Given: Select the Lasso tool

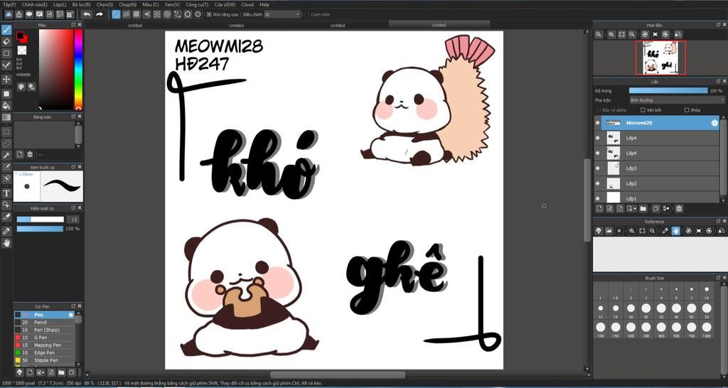Looking at the screenshot, I should [6, 144].
